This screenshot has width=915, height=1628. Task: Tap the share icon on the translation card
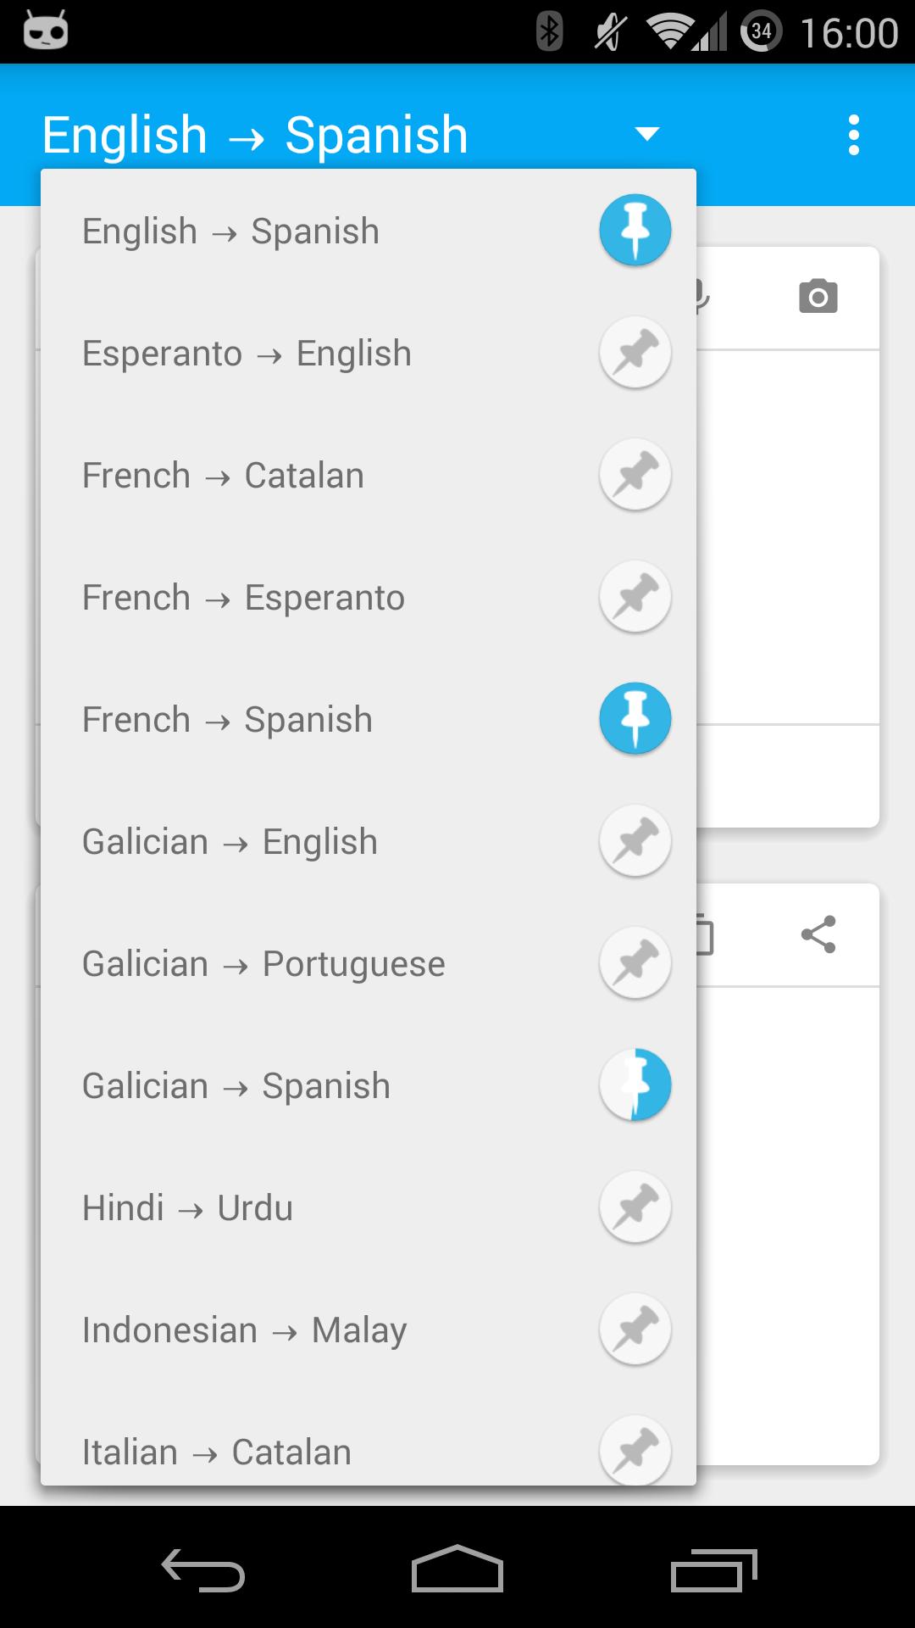pyautogui.click(x=818, y=934)
